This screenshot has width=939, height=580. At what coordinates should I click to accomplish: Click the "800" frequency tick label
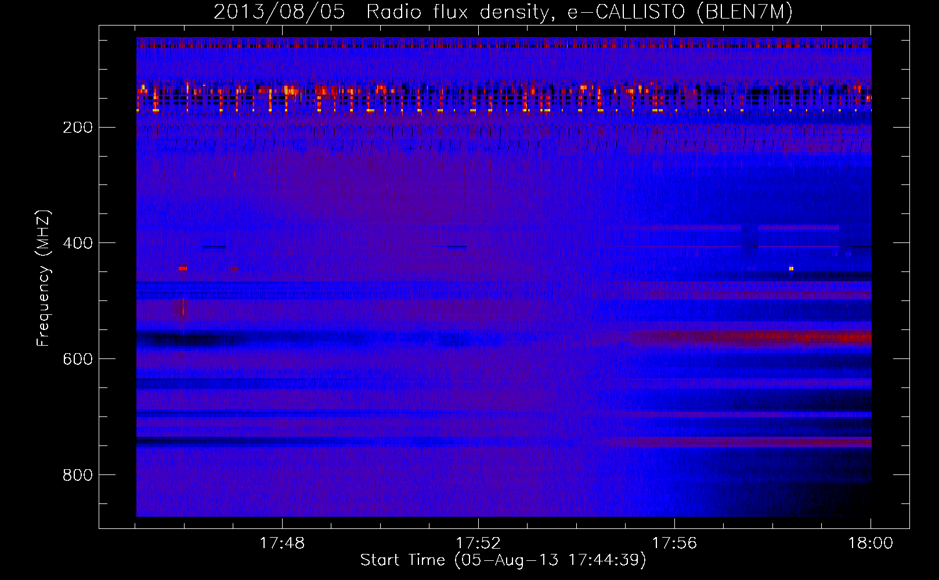77,475
